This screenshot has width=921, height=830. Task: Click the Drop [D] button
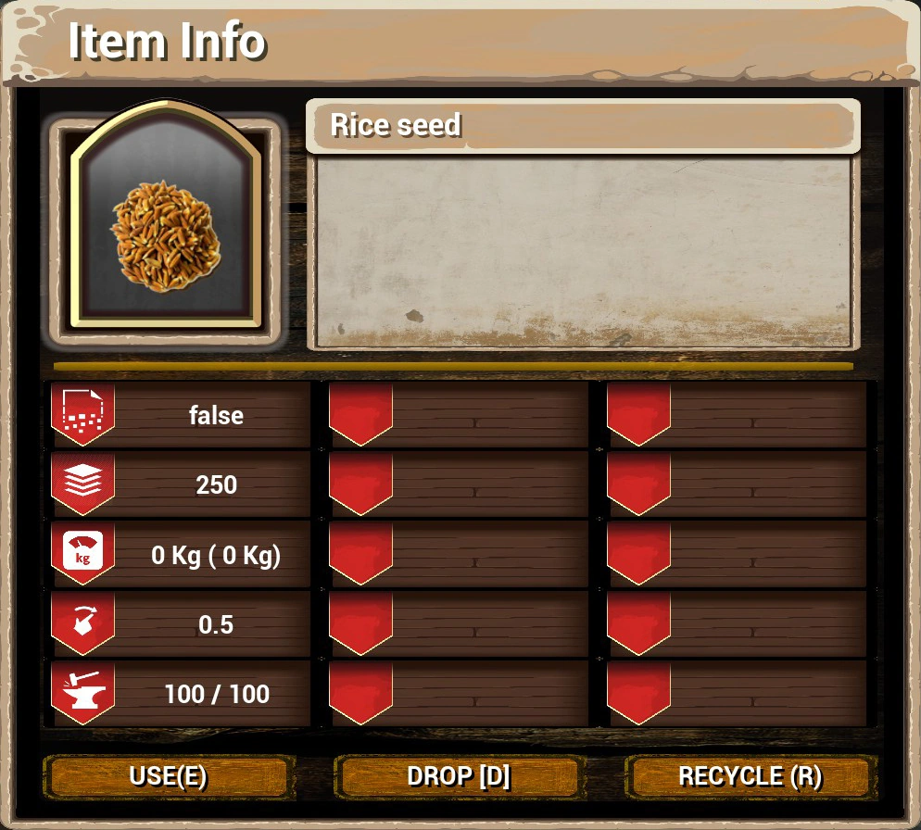pos(460,776)
